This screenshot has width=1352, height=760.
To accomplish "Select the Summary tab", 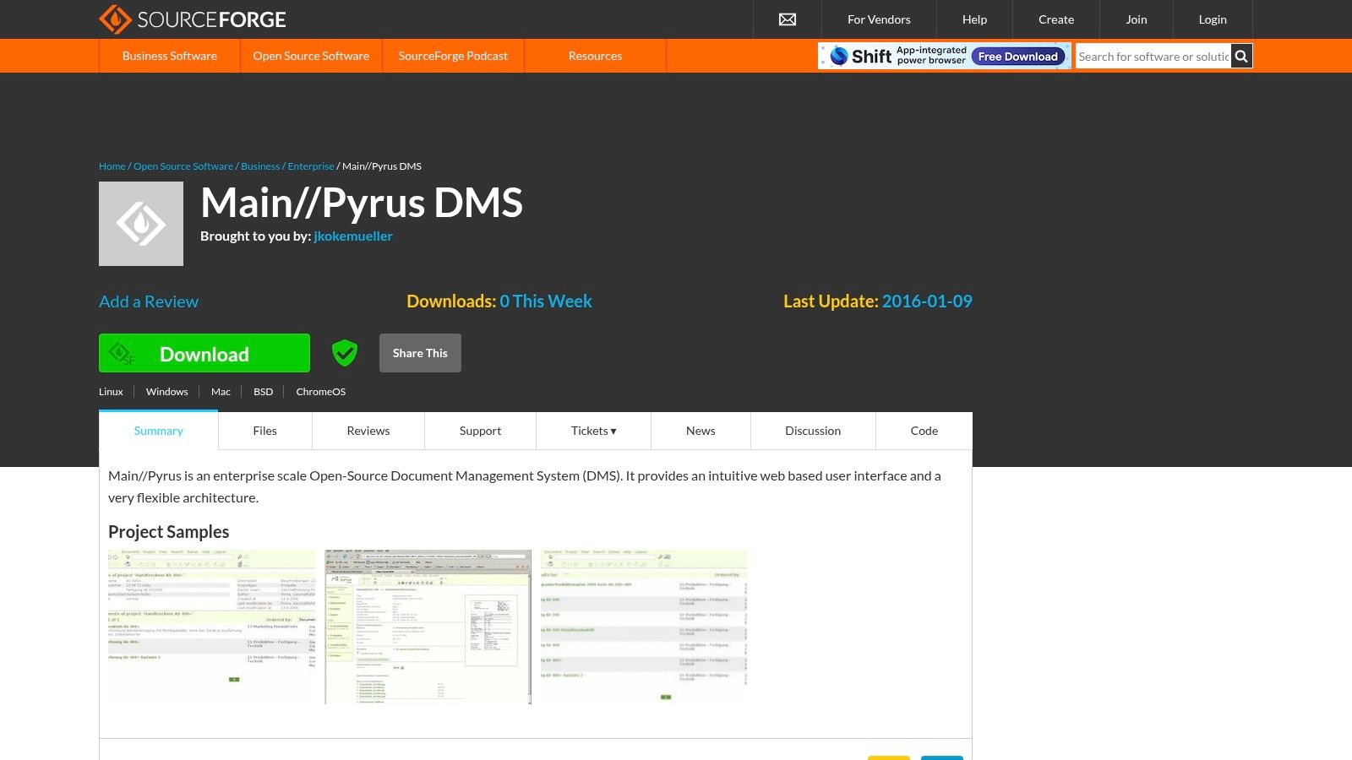I will click(x=159, y=431).
